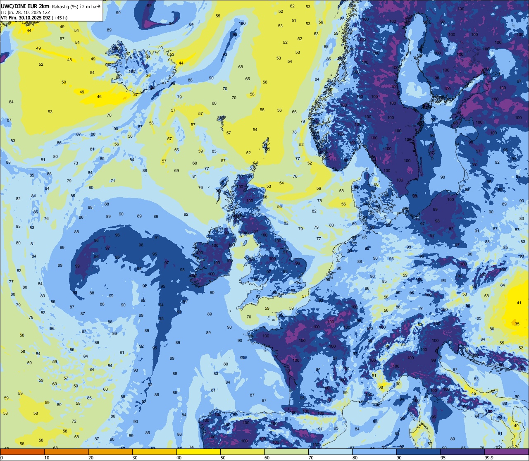Click the '71' value on the map
Image resolution: width=529 pixels, height=461 pixels.
pyautogui.click(x=113, y=181)
